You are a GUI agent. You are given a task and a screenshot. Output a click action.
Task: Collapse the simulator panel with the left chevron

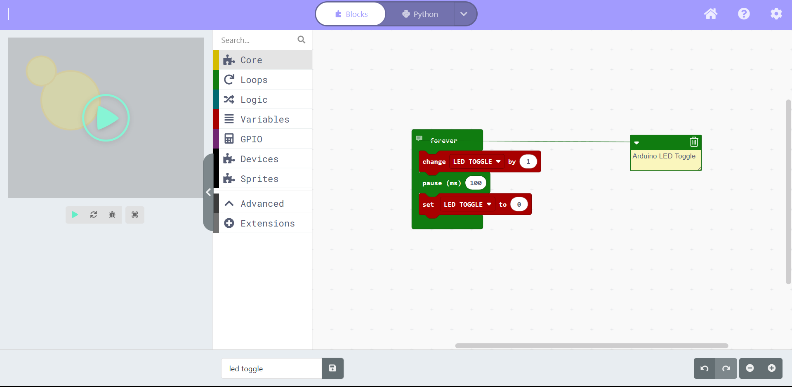coord(209,192)
